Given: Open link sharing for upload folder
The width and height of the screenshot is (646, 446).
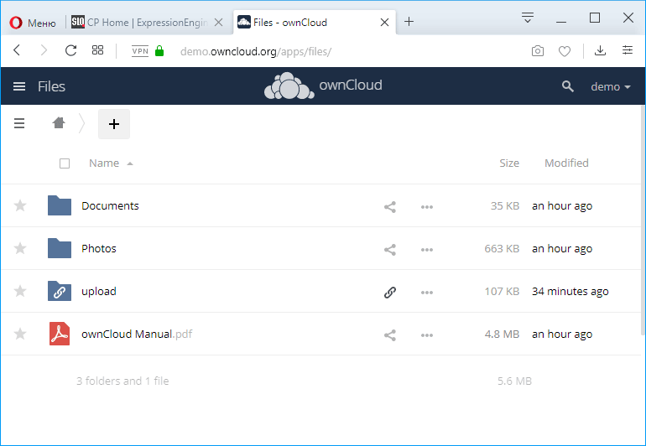Looking at the screenshot, I should pos(390,293).
